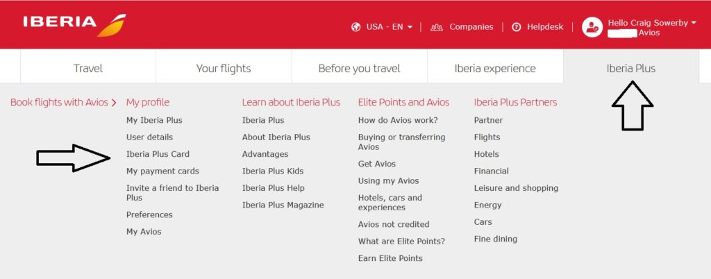The image size is (711, 279).
Task: Go to My payment cards
Action: pyautogui.click(x=162, y=171)
